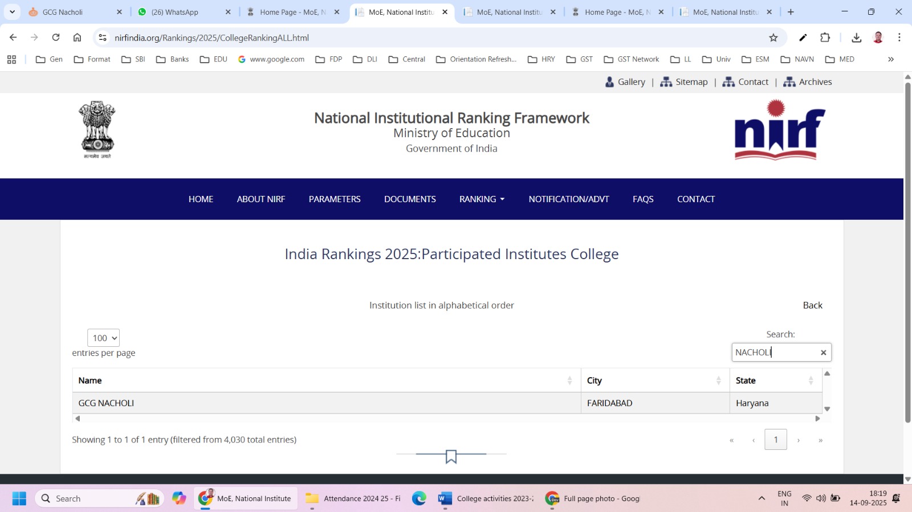
Task: Click the Back link
Action: coord(812,305)
